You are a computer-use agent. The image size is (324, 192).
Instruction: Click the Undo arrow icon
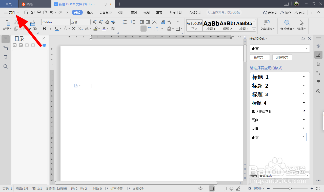pos(52,12)
